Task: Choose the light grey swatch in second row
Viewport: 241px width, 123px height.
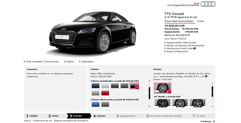Action: click(x=95, y=93)
